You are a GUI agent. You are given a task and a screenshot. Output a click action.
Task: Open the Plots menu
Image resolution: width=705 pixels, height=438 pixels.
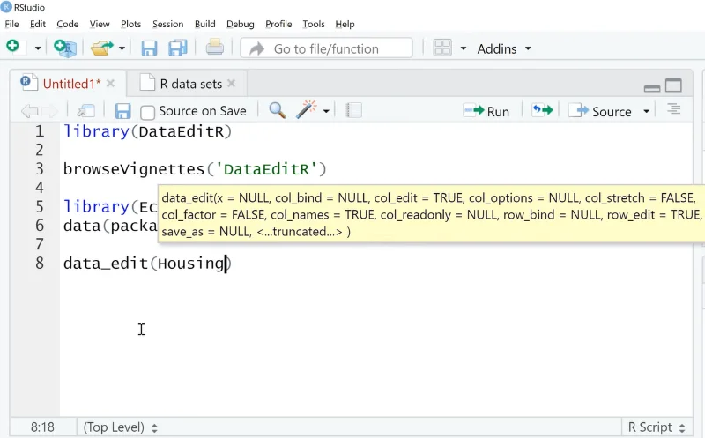tap(130, 24)
